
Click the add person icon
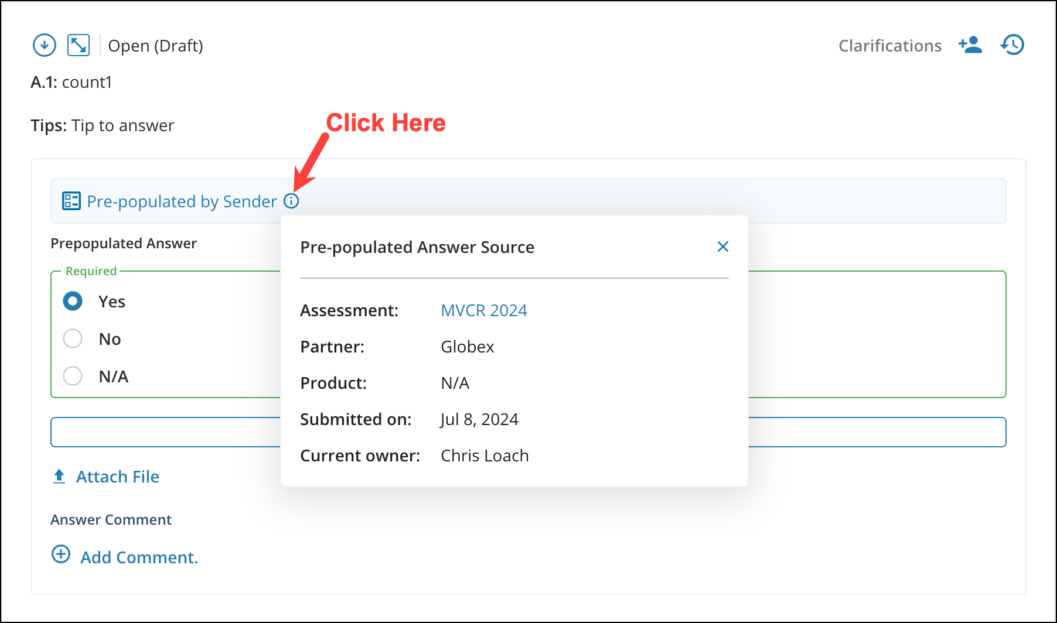coord(970,45)
